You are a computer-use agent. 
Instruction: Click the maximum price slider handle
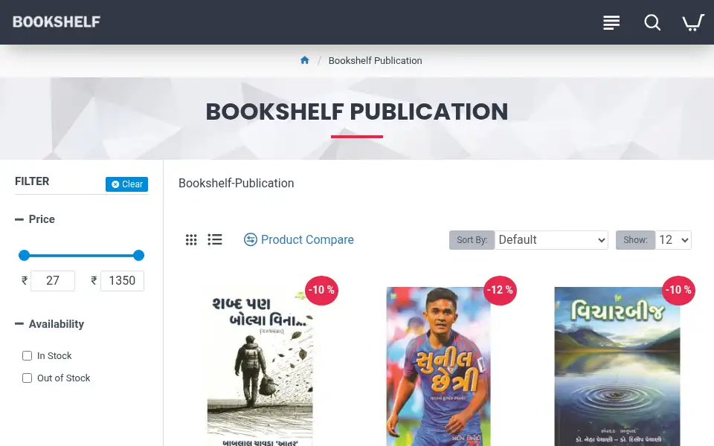tap(139, 255)
